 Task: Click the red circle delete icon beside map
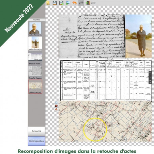(x=56, y=109)
